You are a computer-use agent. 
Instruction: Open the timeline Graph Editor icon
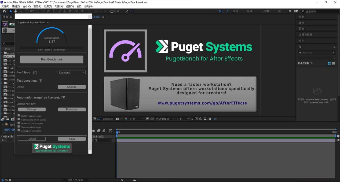click(111, 131)
